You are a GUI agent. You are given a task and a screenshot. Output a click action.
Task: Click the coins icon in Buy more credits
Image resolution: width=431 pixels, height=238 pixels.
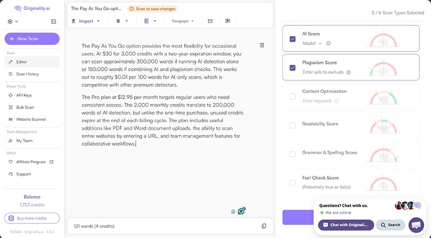point(11,218)
